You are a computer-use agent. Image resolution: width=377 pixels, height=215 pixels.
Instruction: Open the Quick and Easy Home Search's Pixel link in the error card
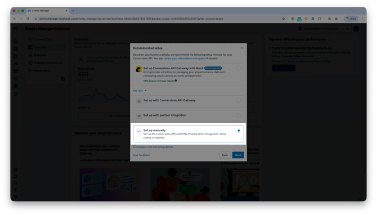(x=309, y=61)
